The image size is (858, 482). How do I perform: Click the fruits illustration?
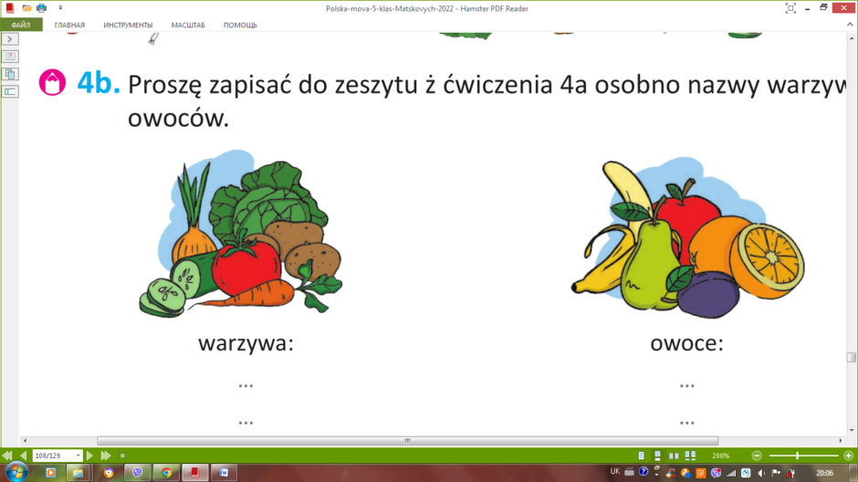click(687, 238)
